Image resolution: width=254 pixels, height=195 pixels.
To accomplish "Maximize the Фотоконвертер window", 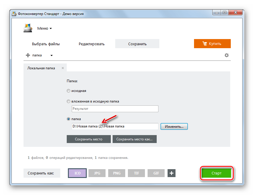I will 225,12.
